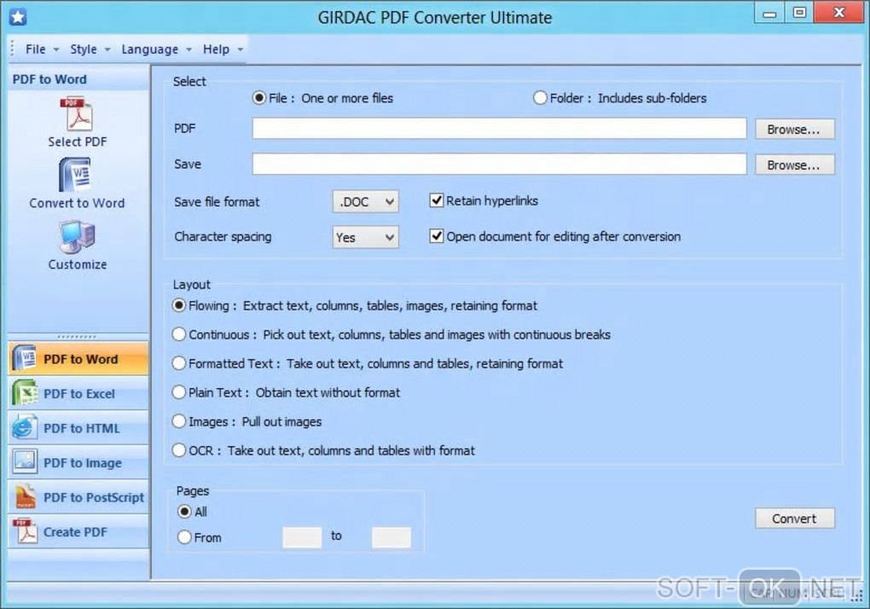The image size is (870, 609).
Task: Open the Save file format .DOC dropdown
Action: click(x=365, y=202)
